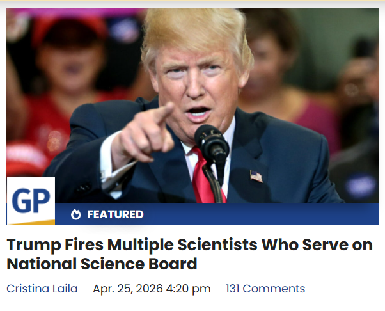Open the 131 Comments link
Screen dimensions: 385x311
(x=265, y=289)
